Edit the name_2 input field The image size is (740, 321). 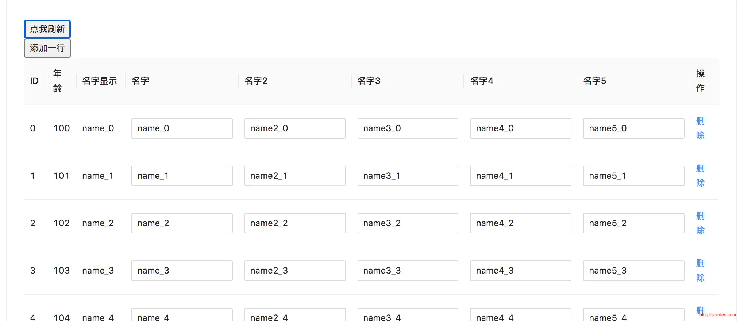pos(182,223)
